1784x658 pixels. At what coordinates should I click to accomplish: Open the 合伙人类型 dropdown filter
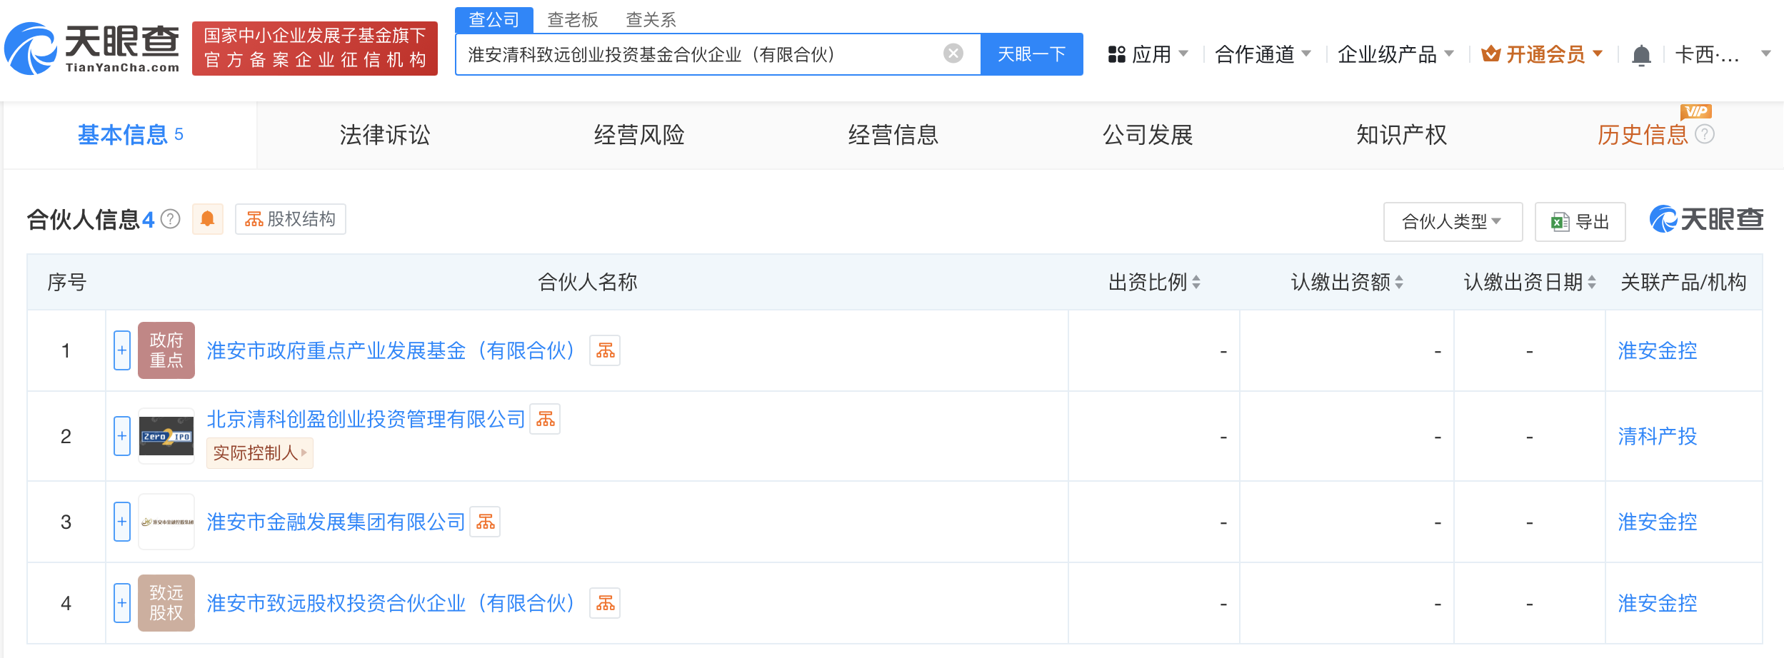point(1452,221)
